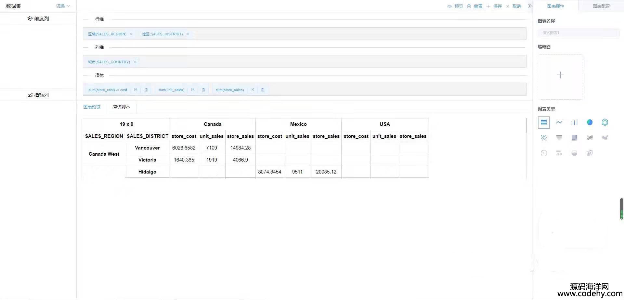Screen dimensions: 624x300
Task: Click the Canada column header
Action: tap(213, 124)
